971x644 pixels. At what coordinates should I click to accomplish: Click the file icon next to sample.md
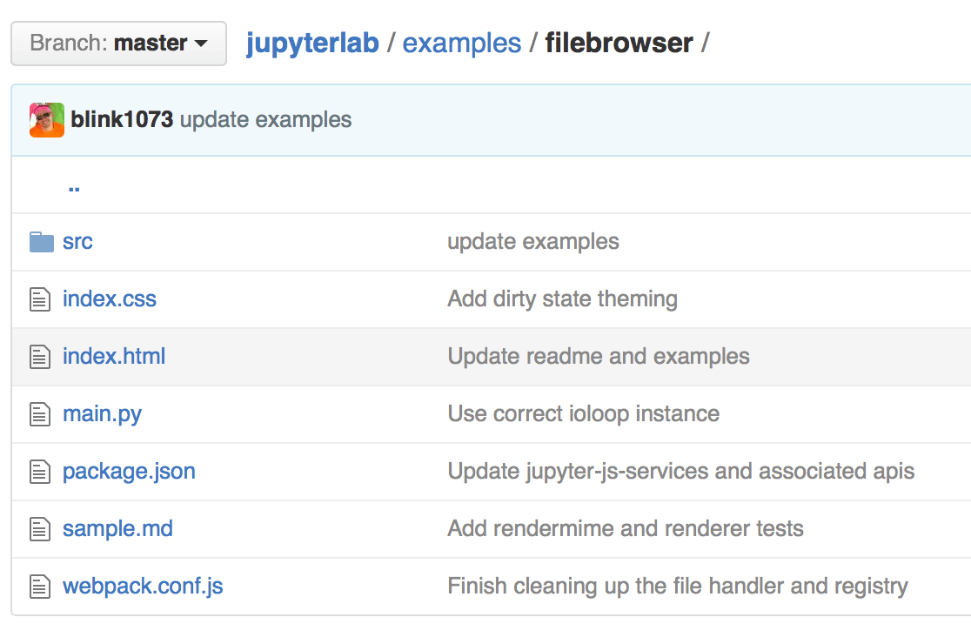pos(39,528)
